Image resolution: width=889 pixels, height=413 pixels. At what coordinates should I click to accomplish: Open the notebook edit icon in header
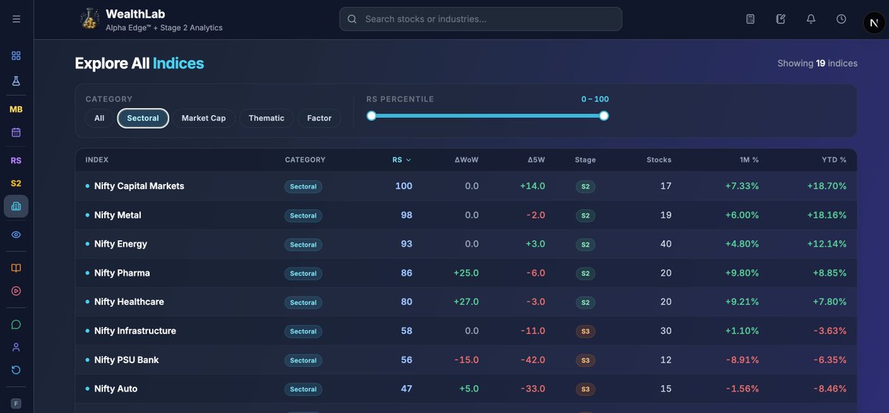click(x=781, y=19)
